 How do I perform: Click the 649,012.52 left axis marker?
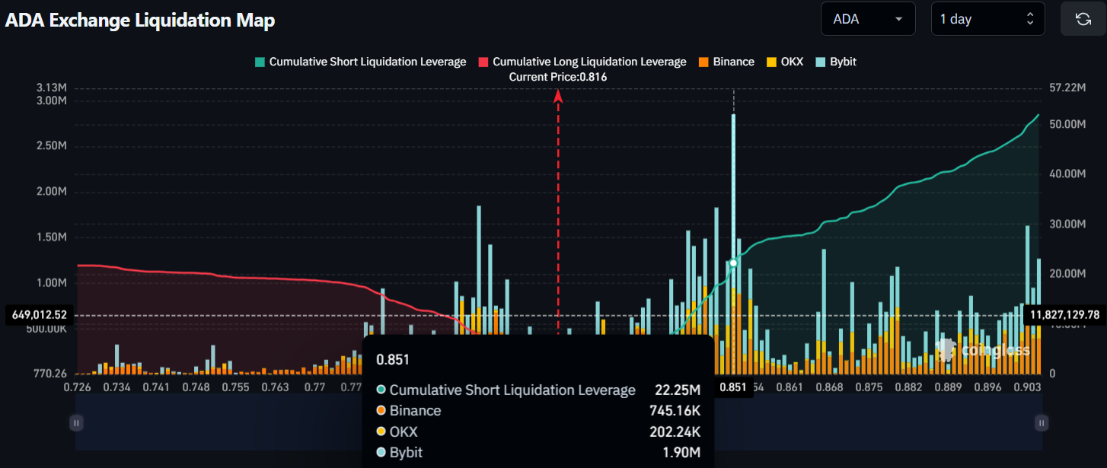pyautogui.click(x=40, y=315)
